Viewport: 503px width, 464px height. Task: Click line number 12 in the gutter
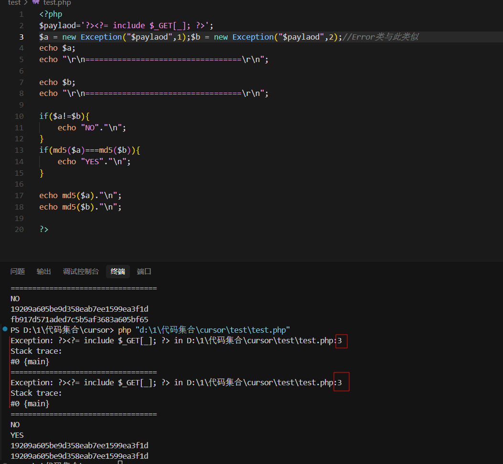coord(19,139)
